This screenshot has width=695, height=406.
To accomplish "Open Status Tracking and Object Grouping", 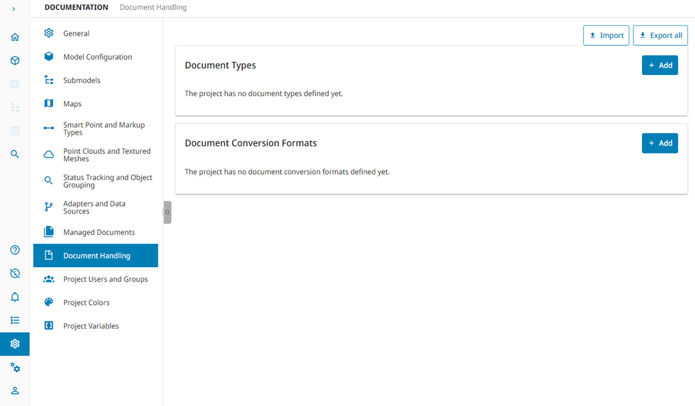I will [95, 181].
